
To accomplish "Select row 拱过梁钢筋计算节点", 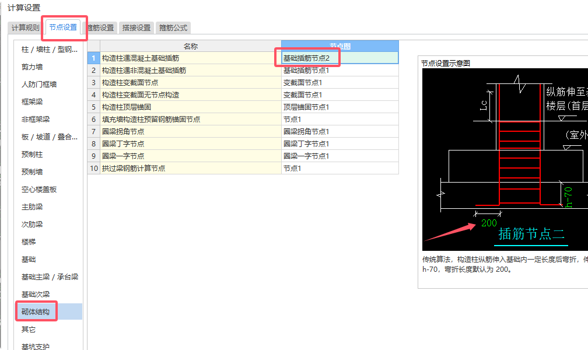I will 191,168.
